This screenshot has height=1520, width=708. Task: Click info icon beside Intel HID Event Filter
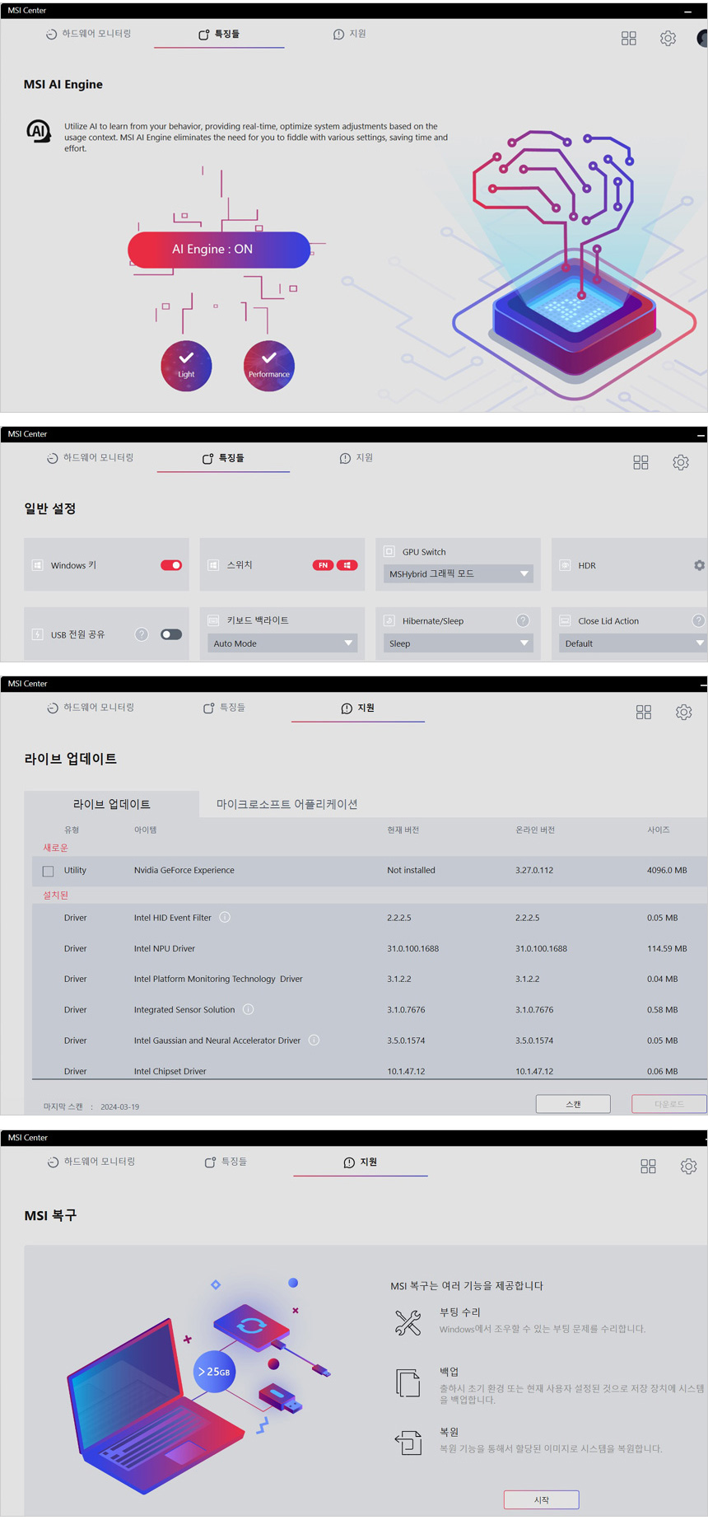pos(225,917)
